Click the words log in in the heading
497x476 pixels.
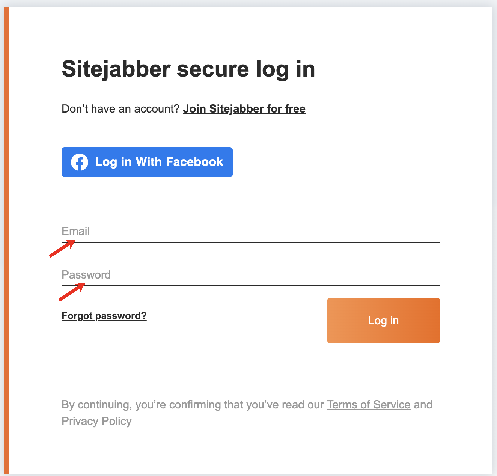pyautogui.click(x=285, y=69)
